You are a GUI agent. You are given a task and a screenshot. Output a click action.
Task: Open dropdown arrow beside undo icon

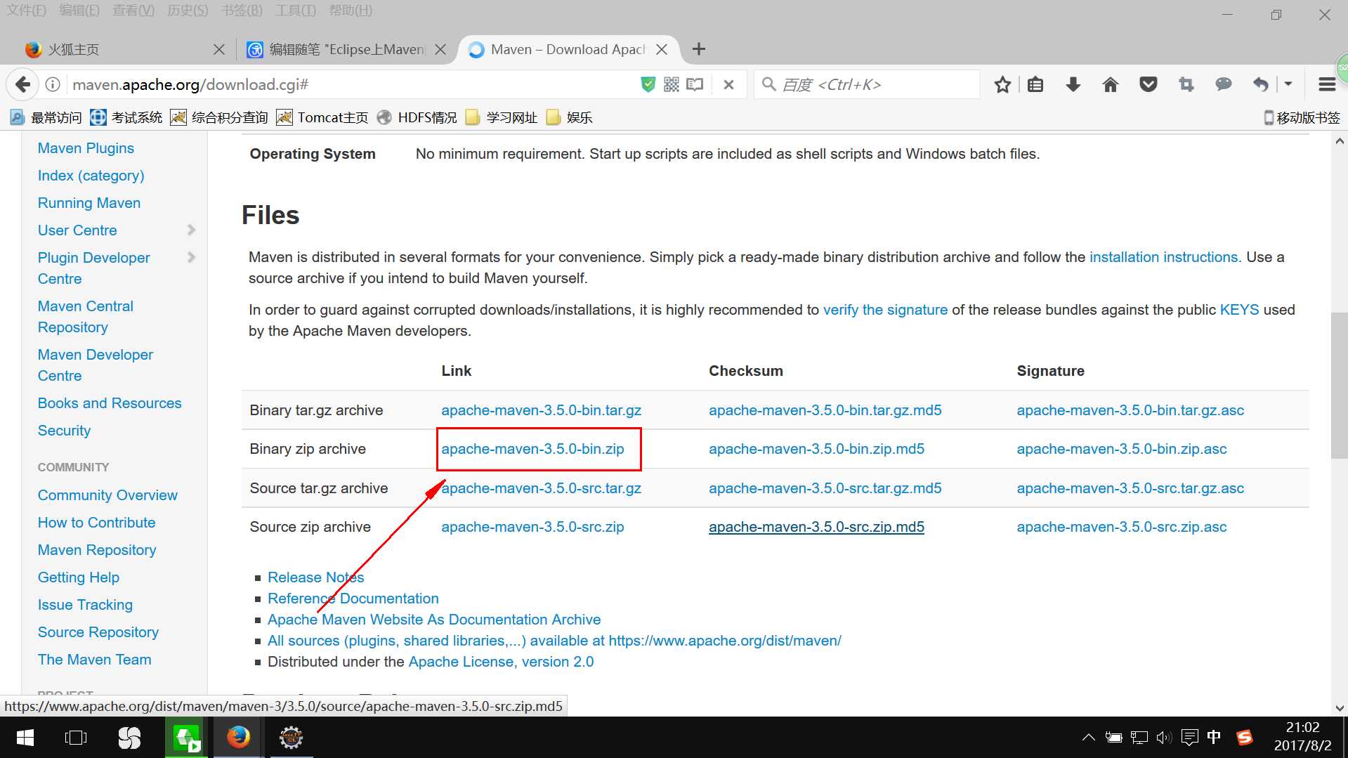(x=1288, y=84)
